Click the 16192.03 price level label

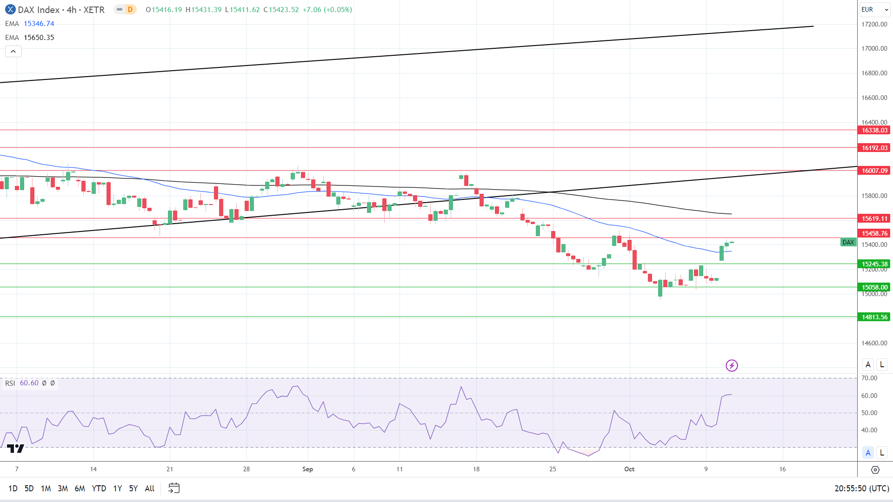point(874,148)
